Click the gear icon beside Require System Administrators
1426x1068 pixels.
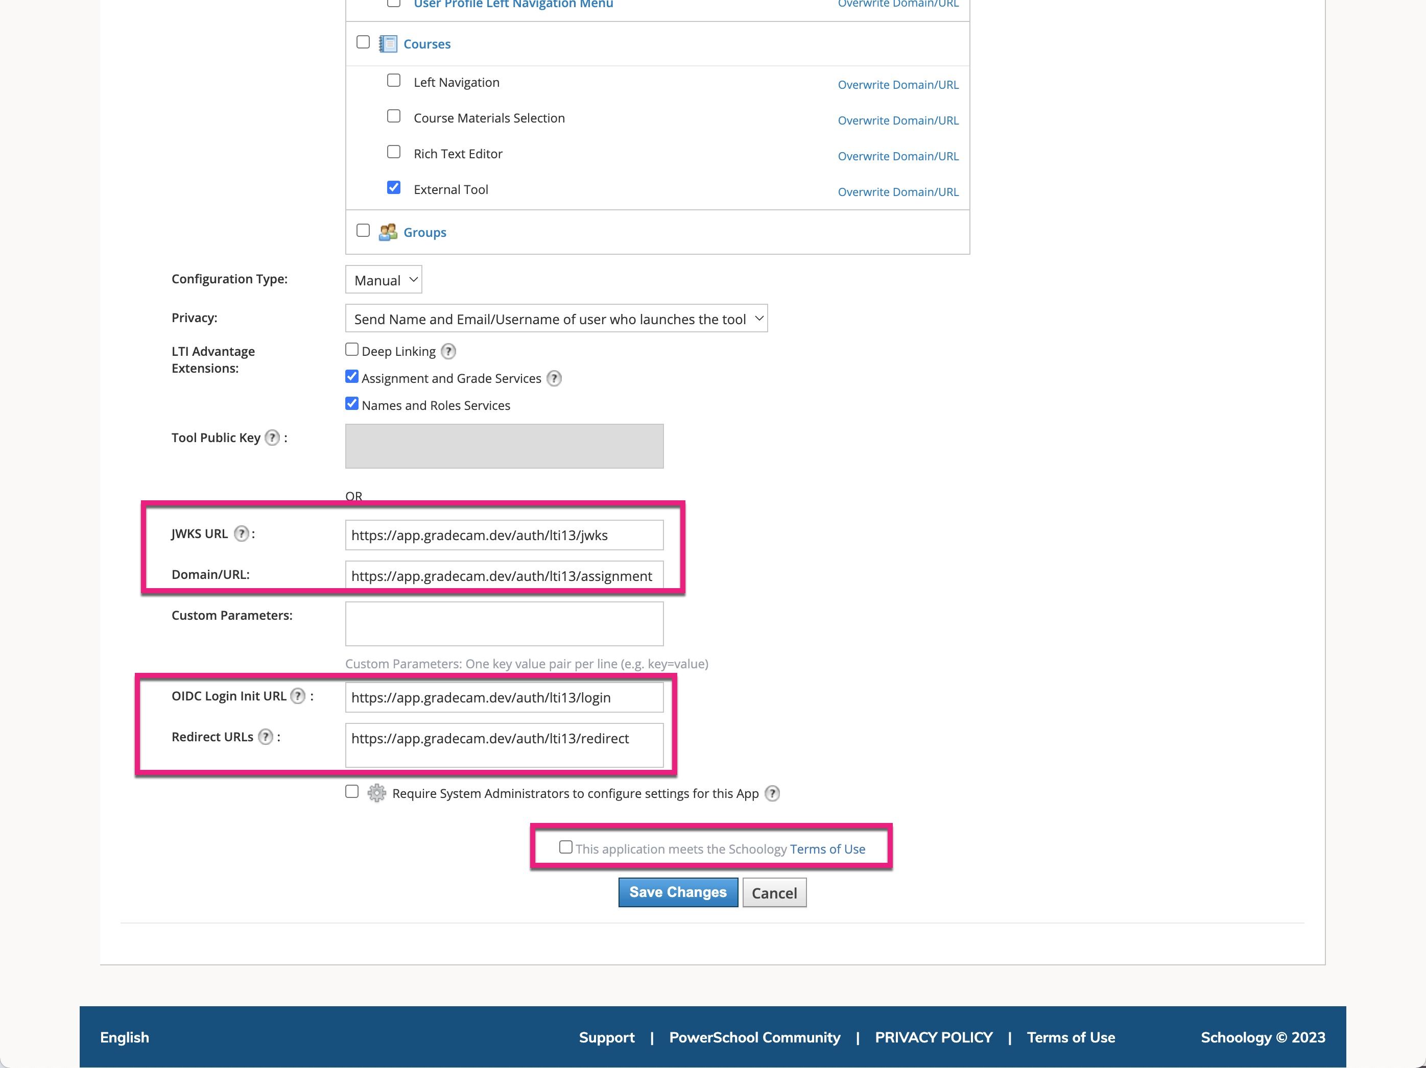tap(376, 793)
